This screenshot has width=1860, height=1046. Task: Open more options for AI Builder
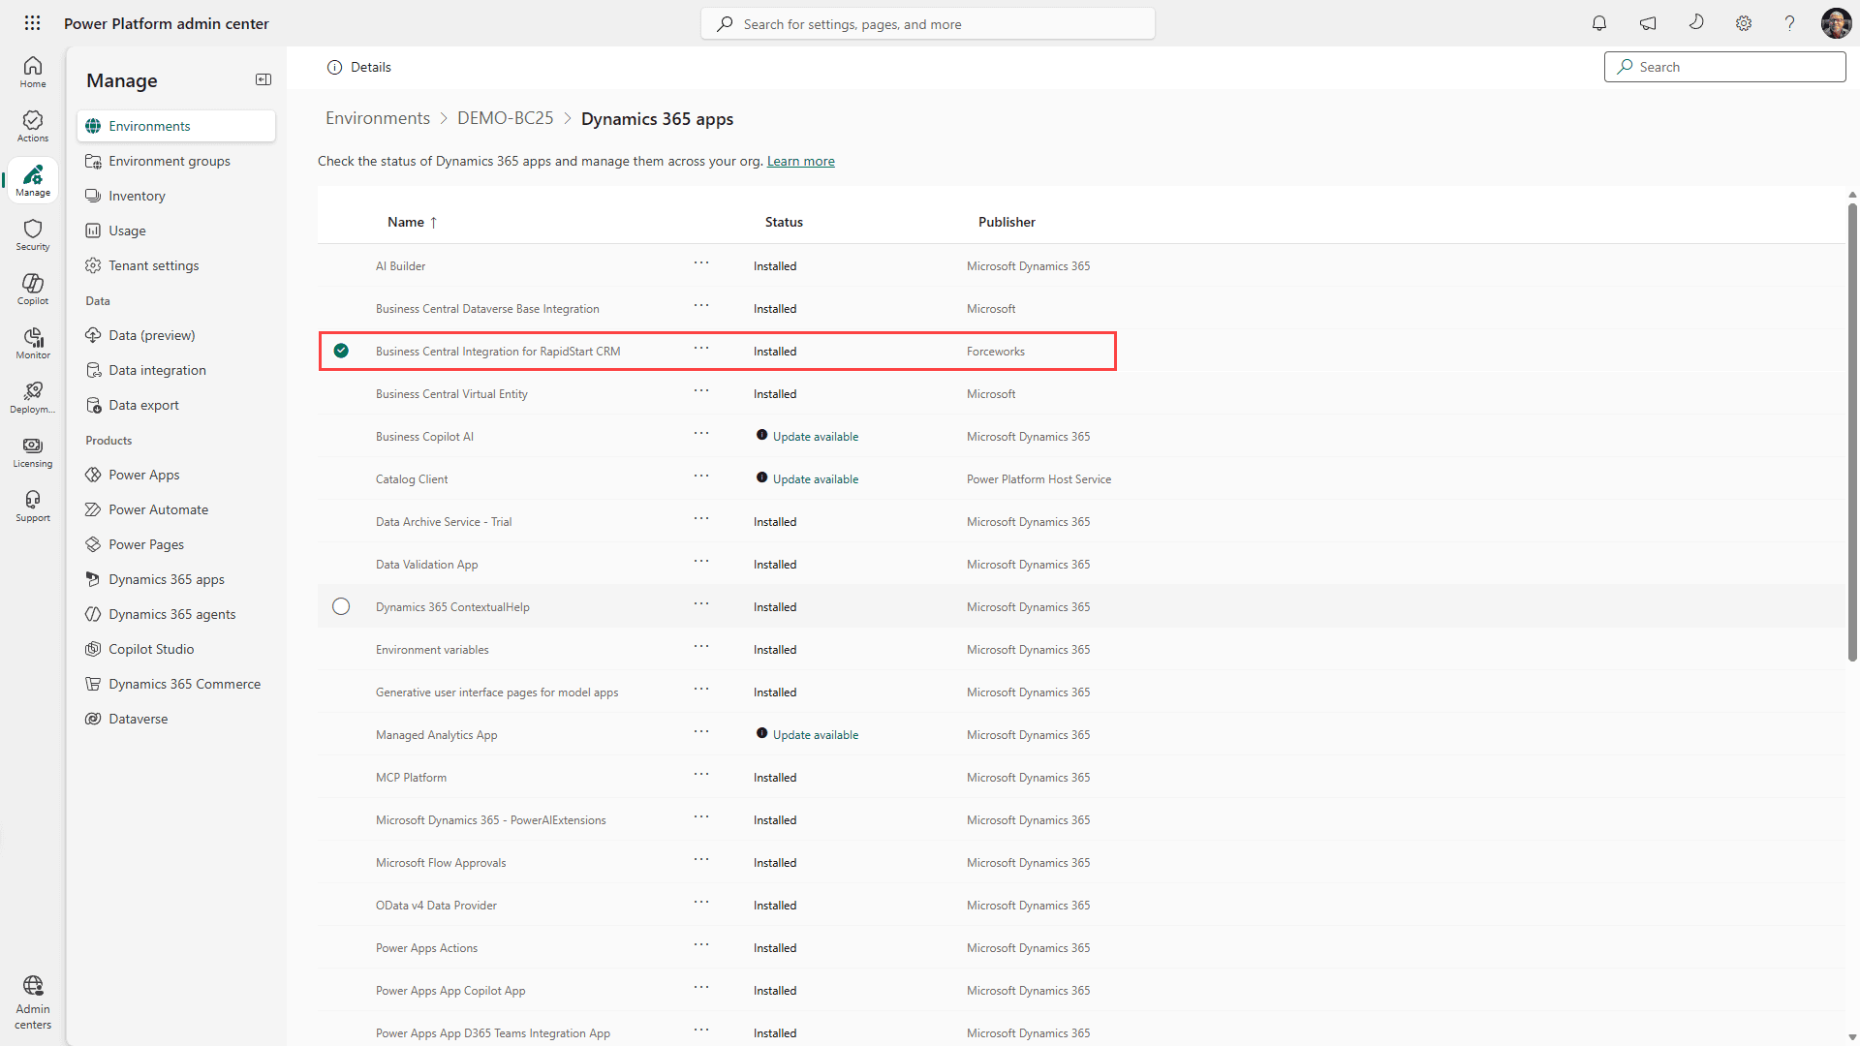(701, 263)
